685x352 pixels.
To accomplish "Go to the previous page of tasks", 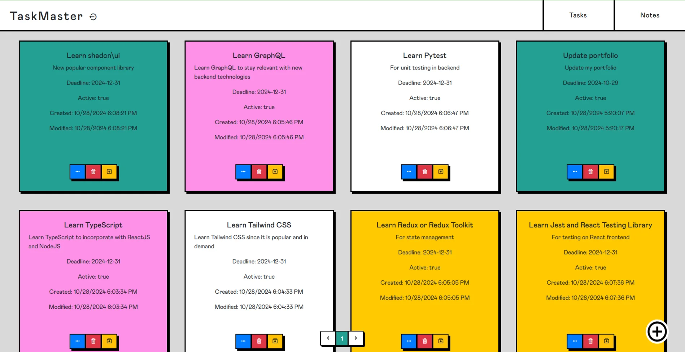I will coord(328,338).
